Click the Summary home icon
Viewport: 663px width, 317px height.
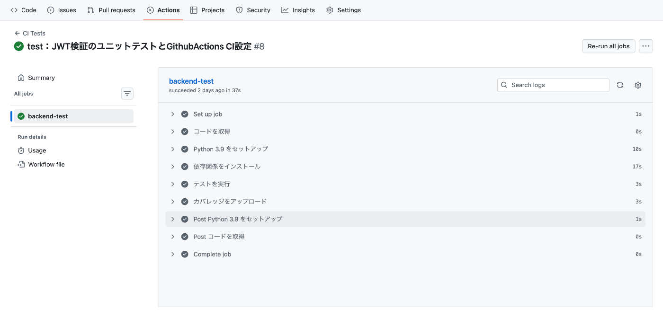click(21, 78)
